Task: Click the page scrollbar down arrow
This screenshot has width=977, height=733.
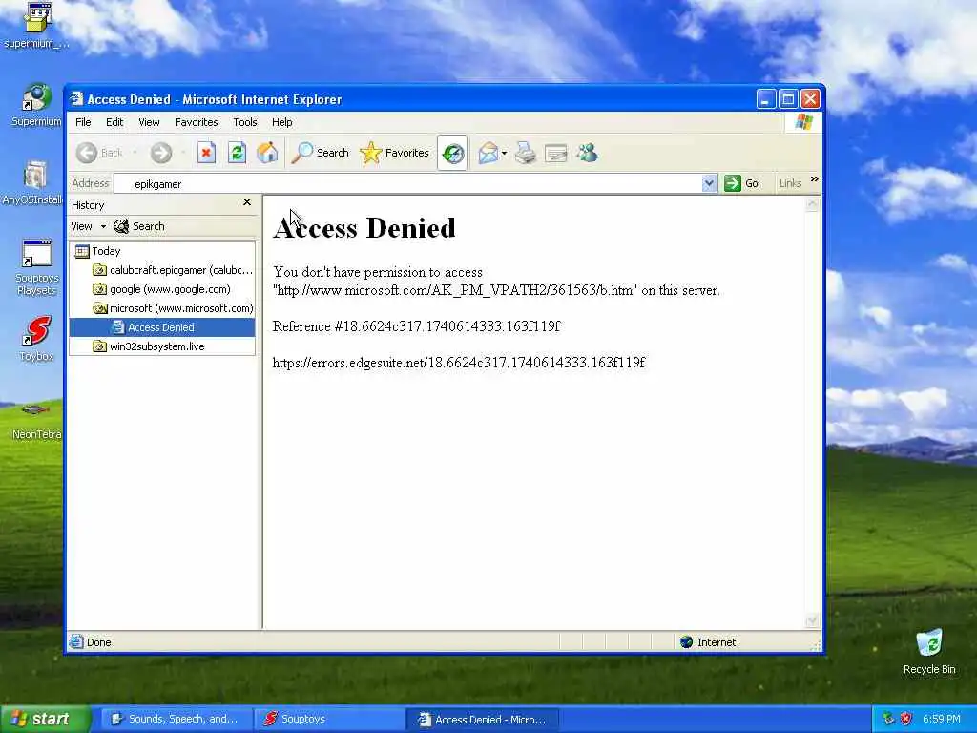Action: coord(812,620)
